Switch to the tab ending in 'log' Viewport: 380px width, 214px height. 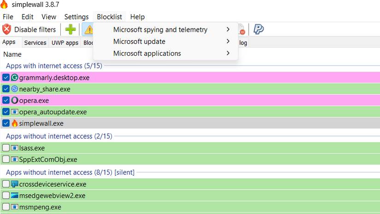click(x=243, y=43)
